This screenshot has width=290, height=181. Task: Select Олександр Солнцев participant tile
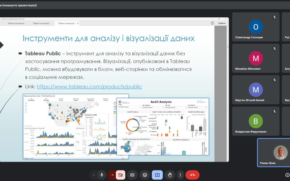click(x=256, y=27)
